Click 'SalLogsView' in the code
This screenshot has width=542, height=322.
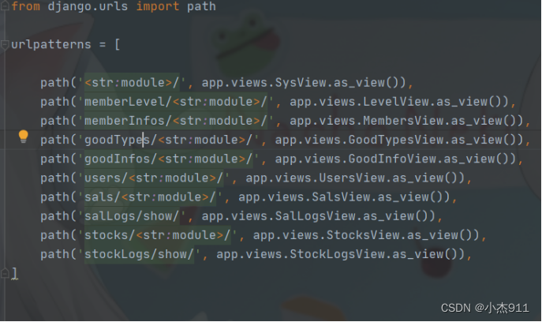pos(316,216)
